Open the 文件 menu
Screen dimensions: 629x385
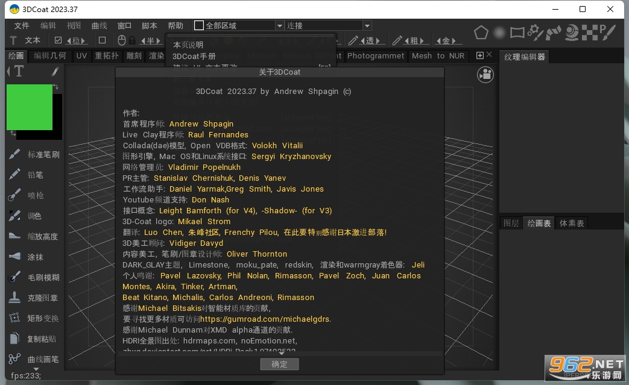[22, 26]
